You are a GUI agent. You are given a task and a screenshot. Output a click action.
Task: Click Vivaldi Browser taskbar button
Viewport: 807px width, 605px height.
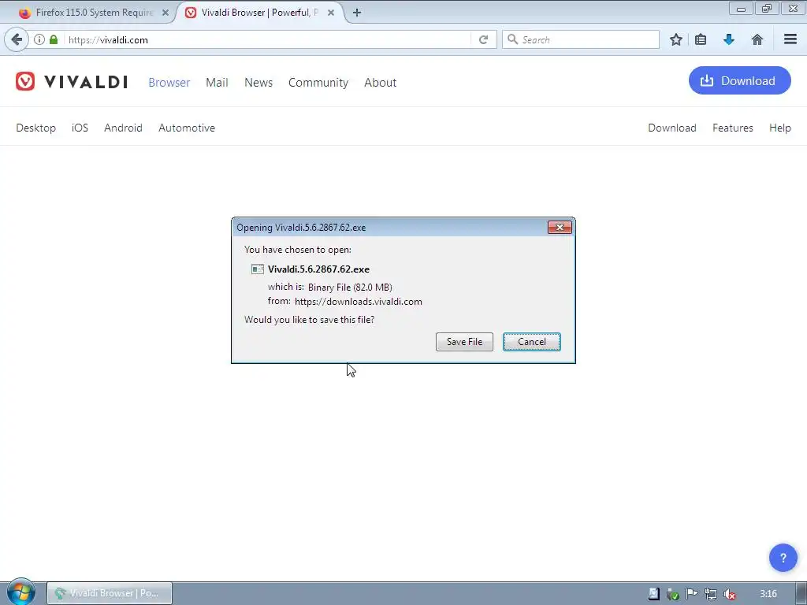[x=109, y=593]
